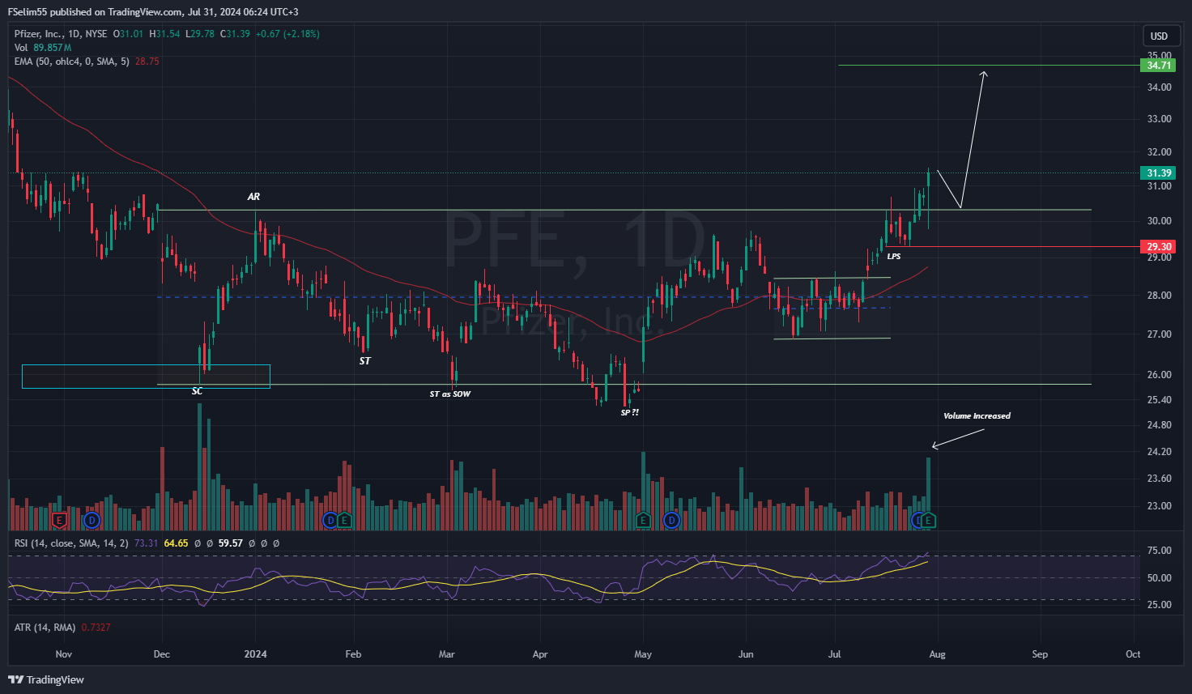Screen dimensions: 1192x694
Task: Click the 31.39 current price label
Action: [1159, 172]
